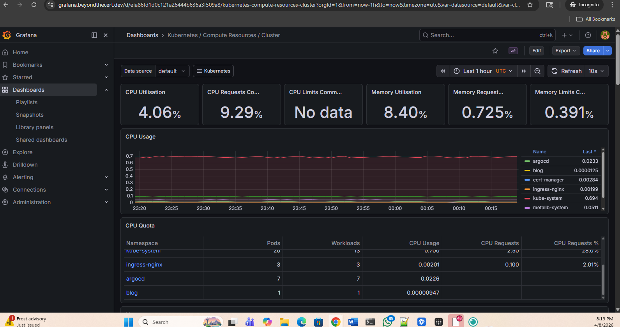The width and height of the screenshot is (620, 327).
Task: Open the user profile avatar
Action: [x=605, y=35]
